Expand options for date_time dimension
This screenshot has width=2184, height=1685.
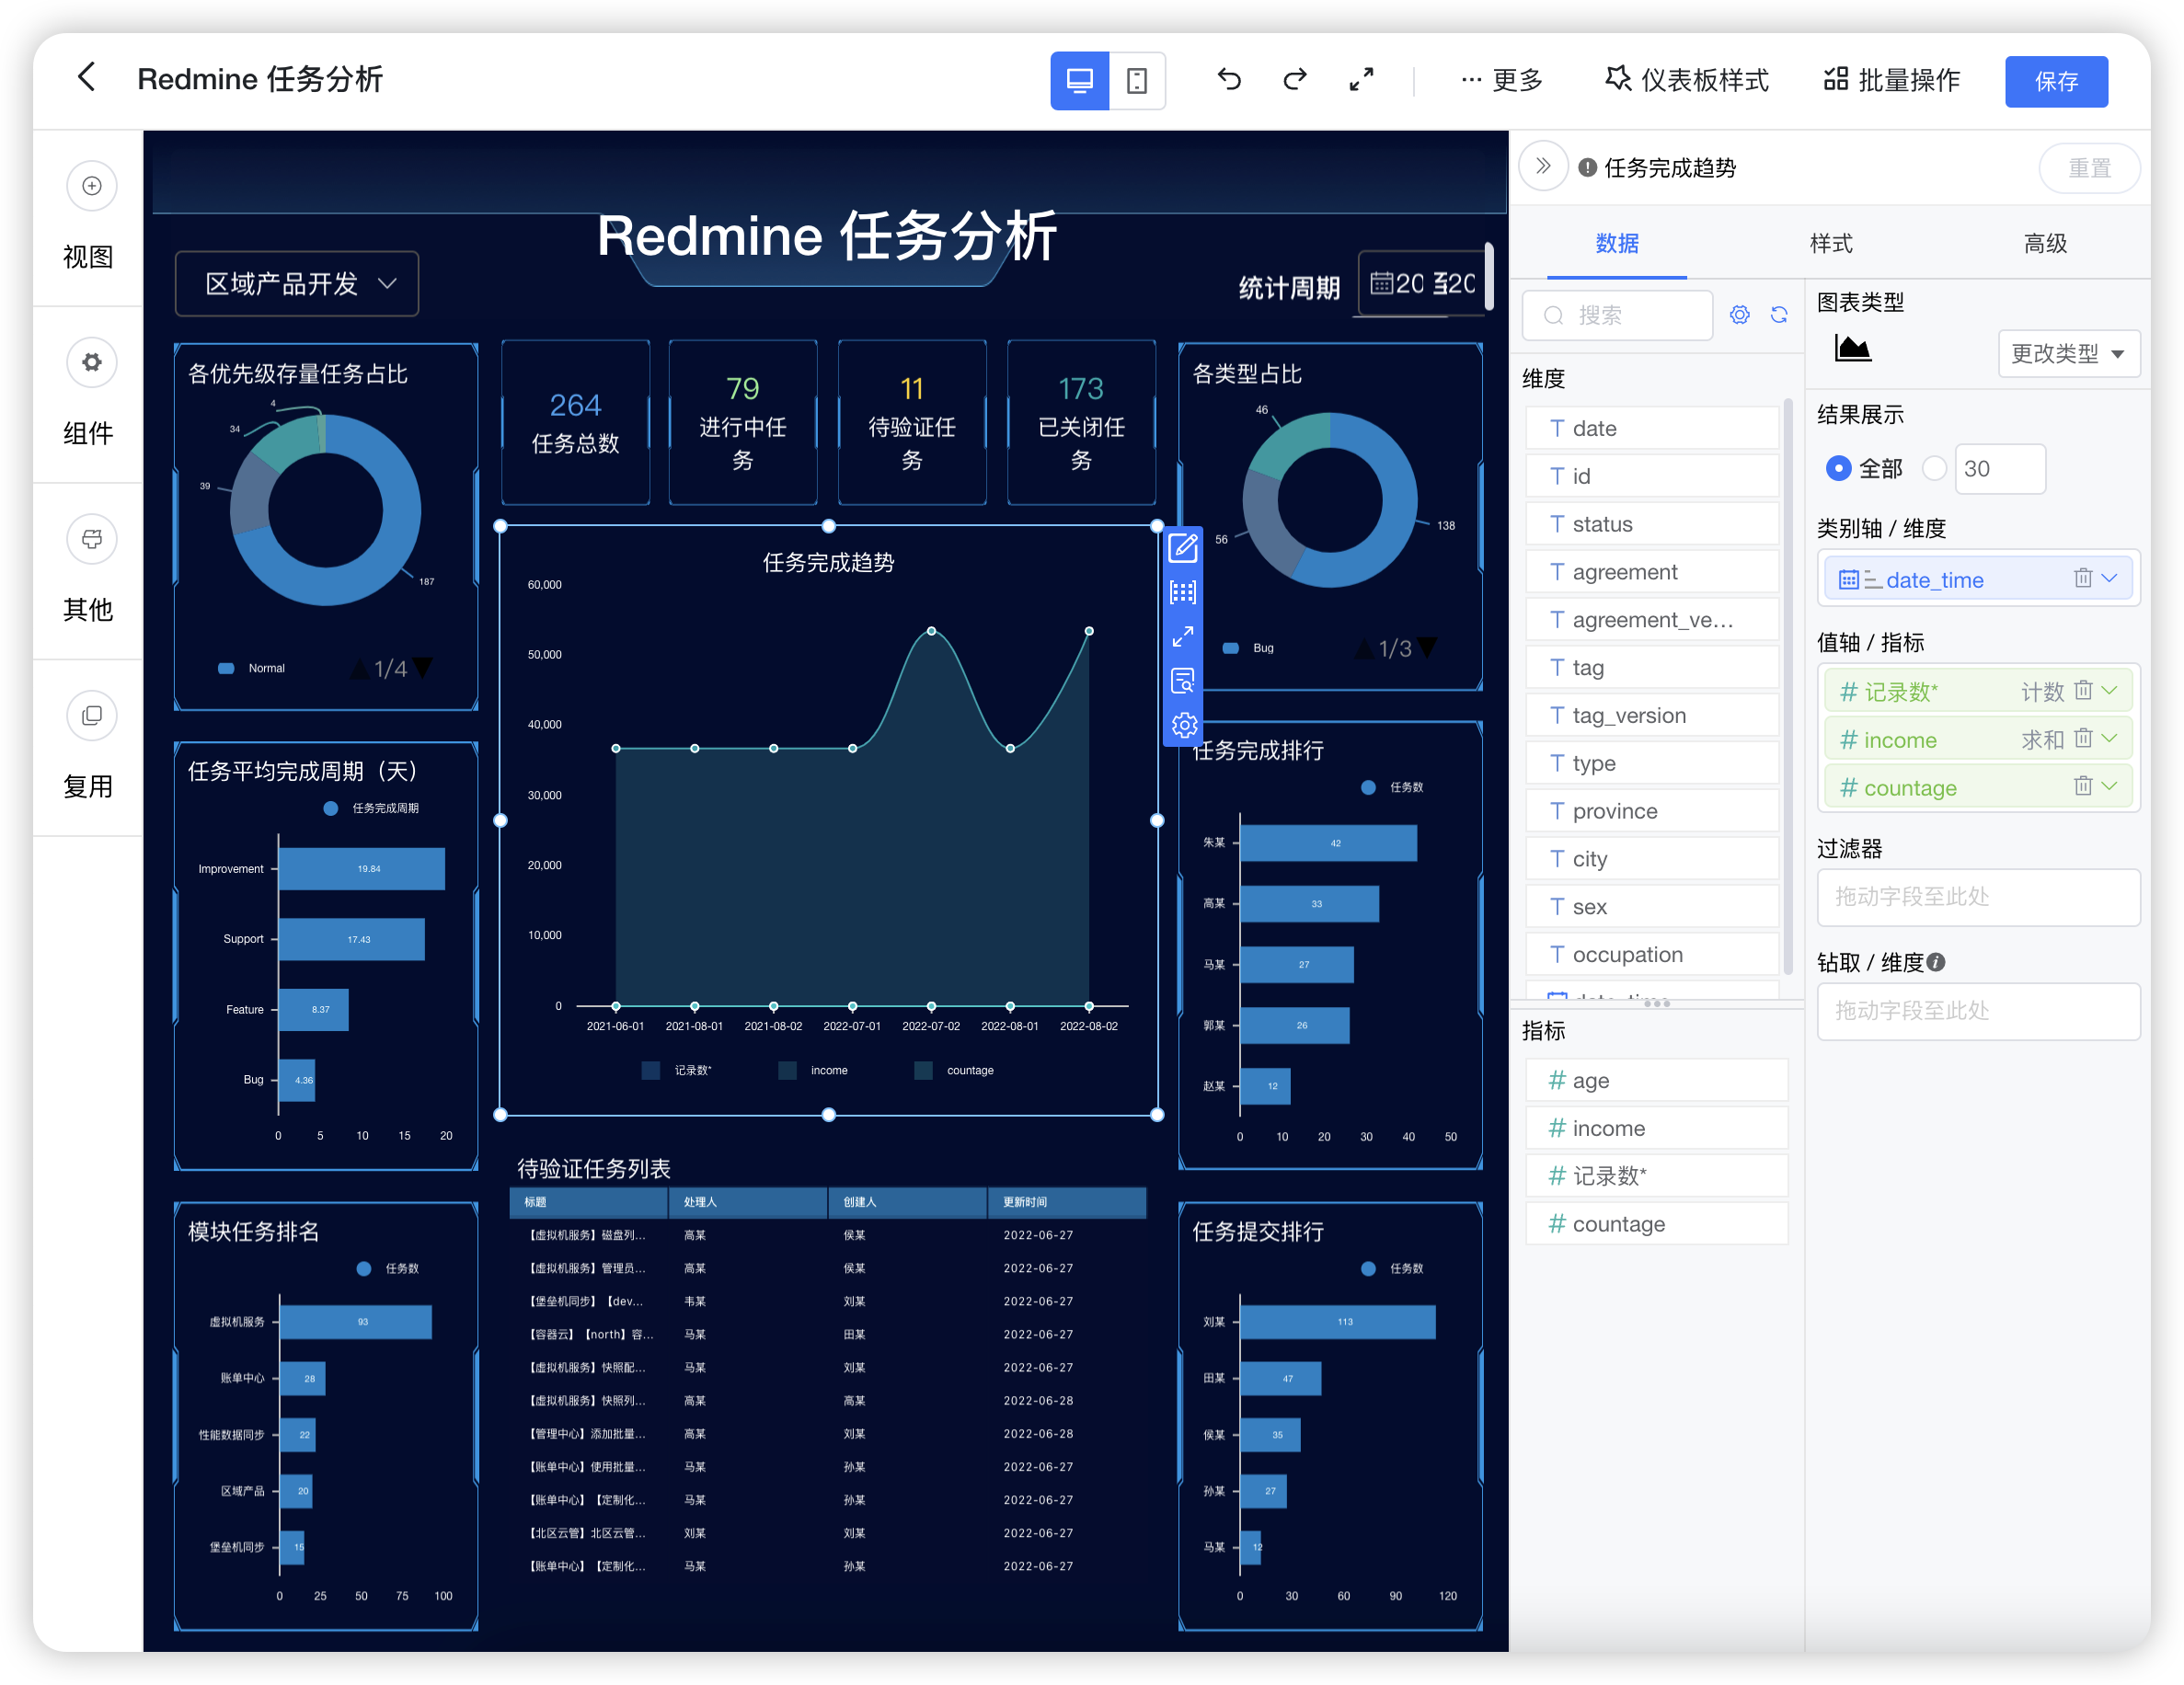(x=2109, y=578)
